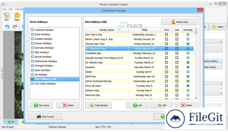Image resolution: width=228 pixels, height=132 pixels.
Task: Click Cell style icon for Earth Day
Action: tap(177, 76)
